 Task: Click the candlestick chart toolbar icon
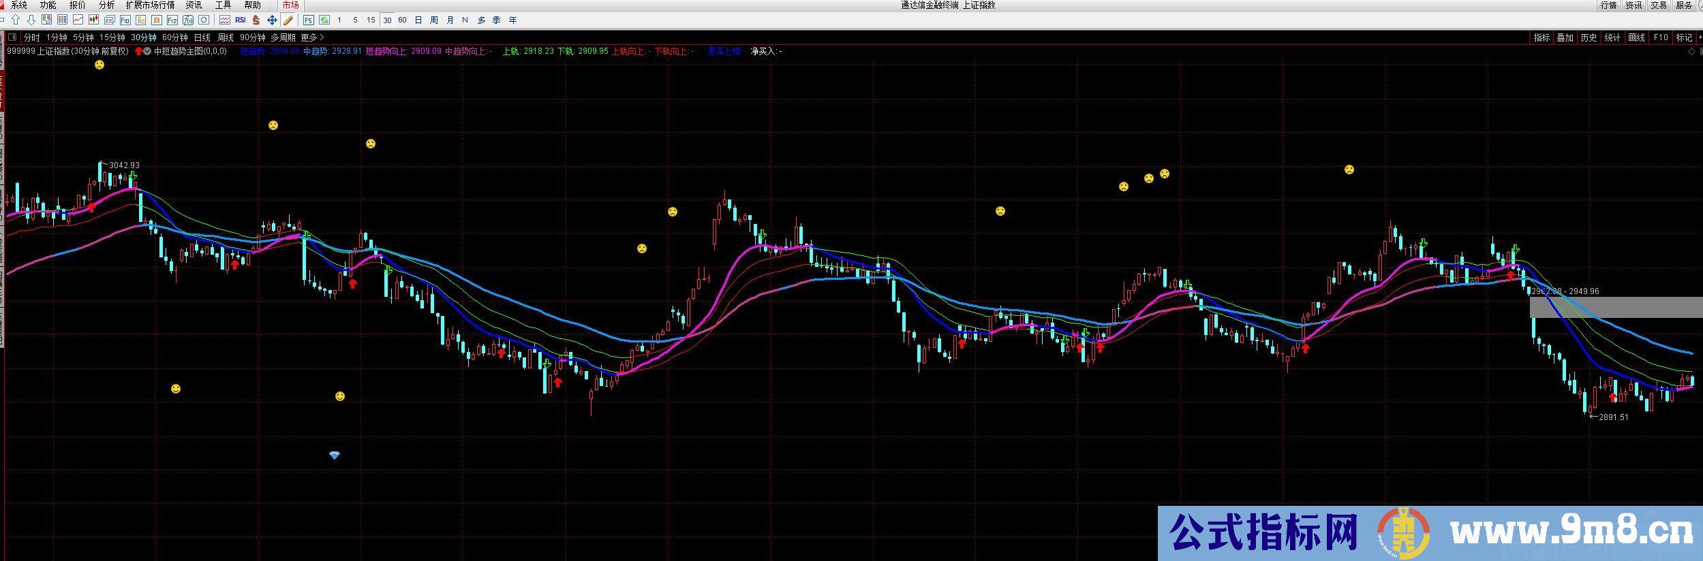[x=93, y=20]
